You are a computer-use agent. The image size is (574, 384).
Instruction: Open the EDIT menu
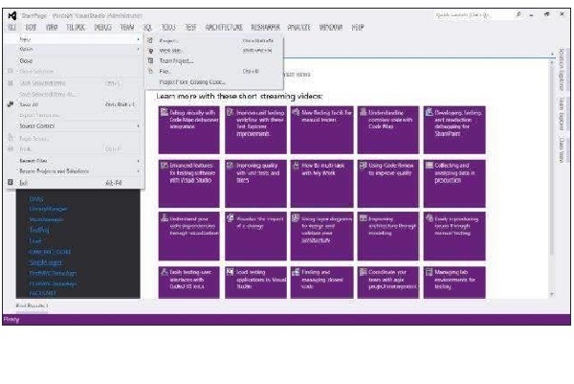coord(31,28)
